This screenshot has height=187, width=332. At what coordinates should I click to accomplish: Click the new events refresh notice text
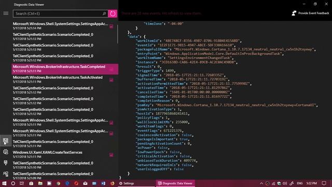point(161,14)
